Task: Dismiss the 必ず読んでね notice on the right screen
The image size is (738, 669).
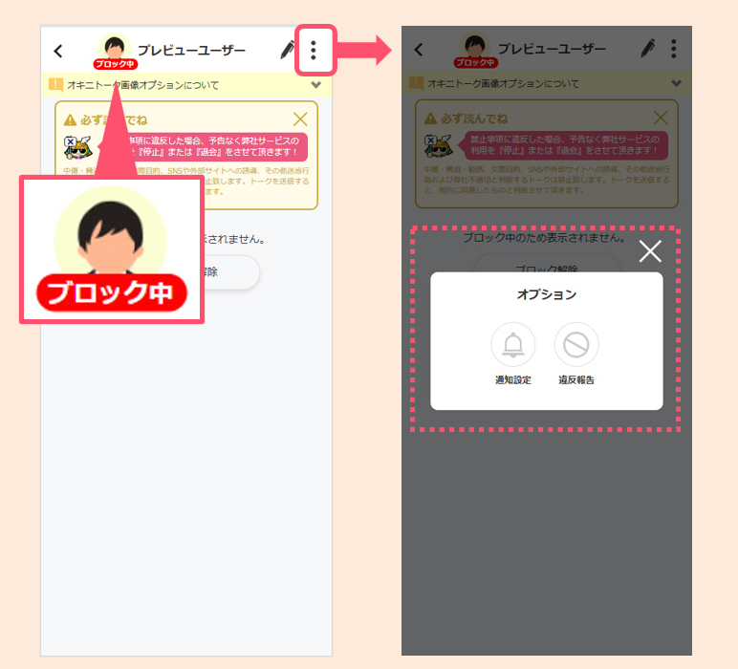Action: pos(660,119)
